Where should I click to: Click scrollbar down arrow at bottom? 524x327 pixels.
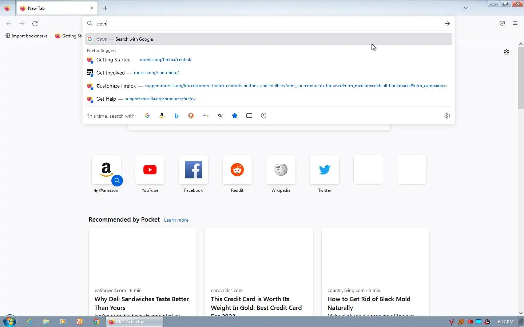coord(521,313)
